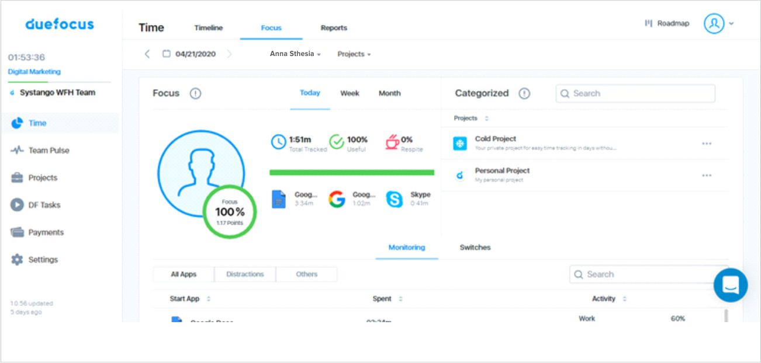Click the monitoring table scrollbar
Image resolution: width=761 pixels, height=363 pixels.
pyautogui.click(x=726, y=315)
